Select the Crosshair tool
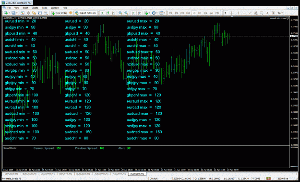The image size is (300, 182). [231, 13]
